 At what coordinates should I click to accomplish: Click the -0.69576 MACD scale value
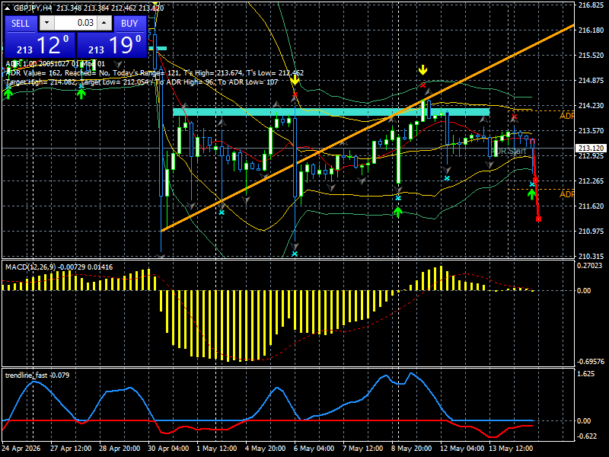point(591,361)
